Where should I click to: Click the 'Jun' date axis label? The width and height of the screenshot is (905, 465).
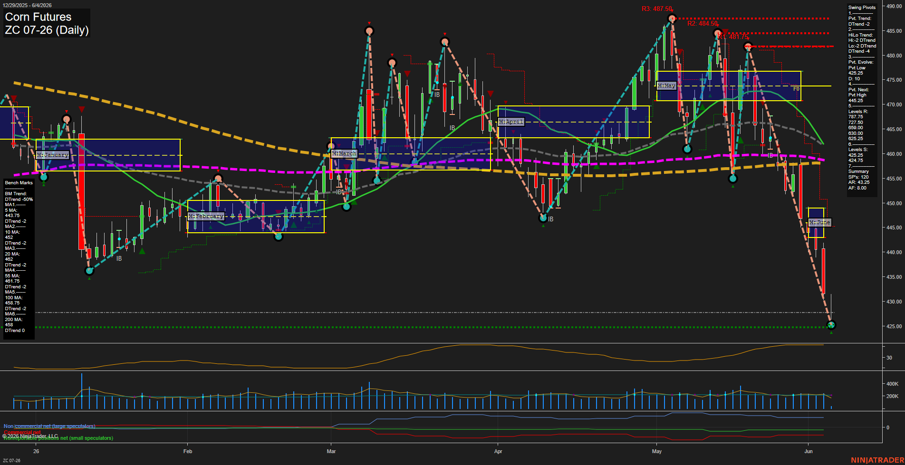pyautogui.click(x=809, y=451)
